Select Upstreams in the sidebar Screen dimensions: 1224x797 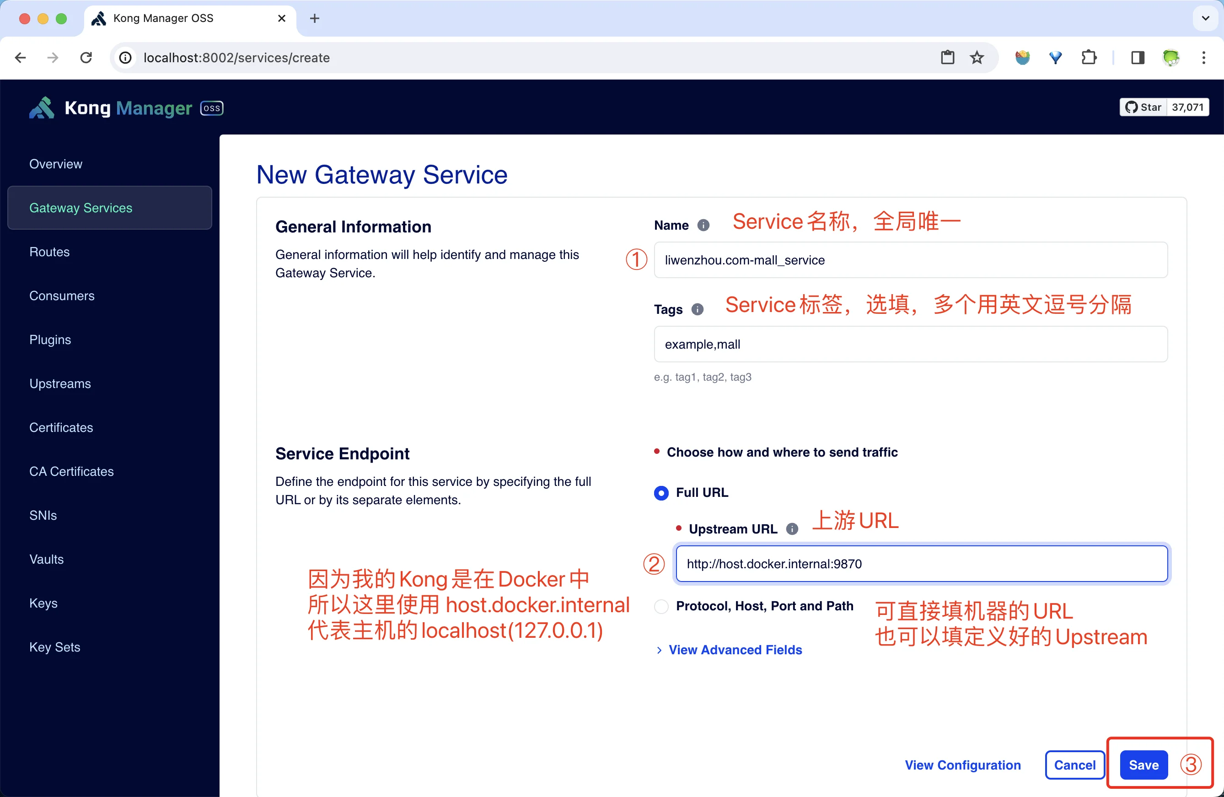59,383
